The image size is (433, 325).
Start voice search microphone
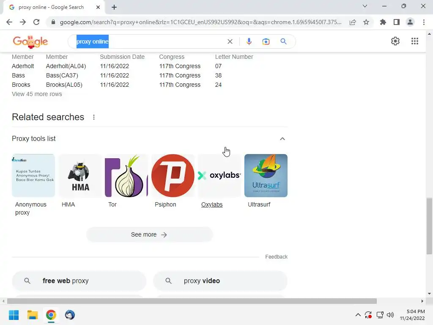249,41
